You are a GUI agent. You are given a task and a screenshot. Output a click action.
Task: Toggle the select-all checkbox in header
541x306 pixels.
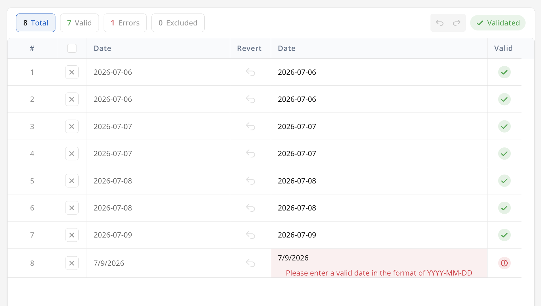click(72, 48)
